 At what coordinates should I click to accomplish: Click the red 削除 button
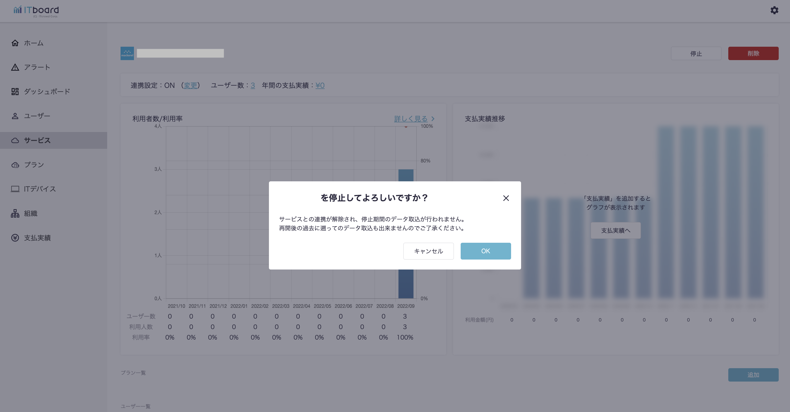point(753,54)
